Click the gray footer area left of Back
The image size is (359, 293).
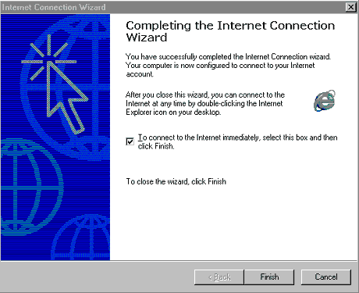(96, 277)
